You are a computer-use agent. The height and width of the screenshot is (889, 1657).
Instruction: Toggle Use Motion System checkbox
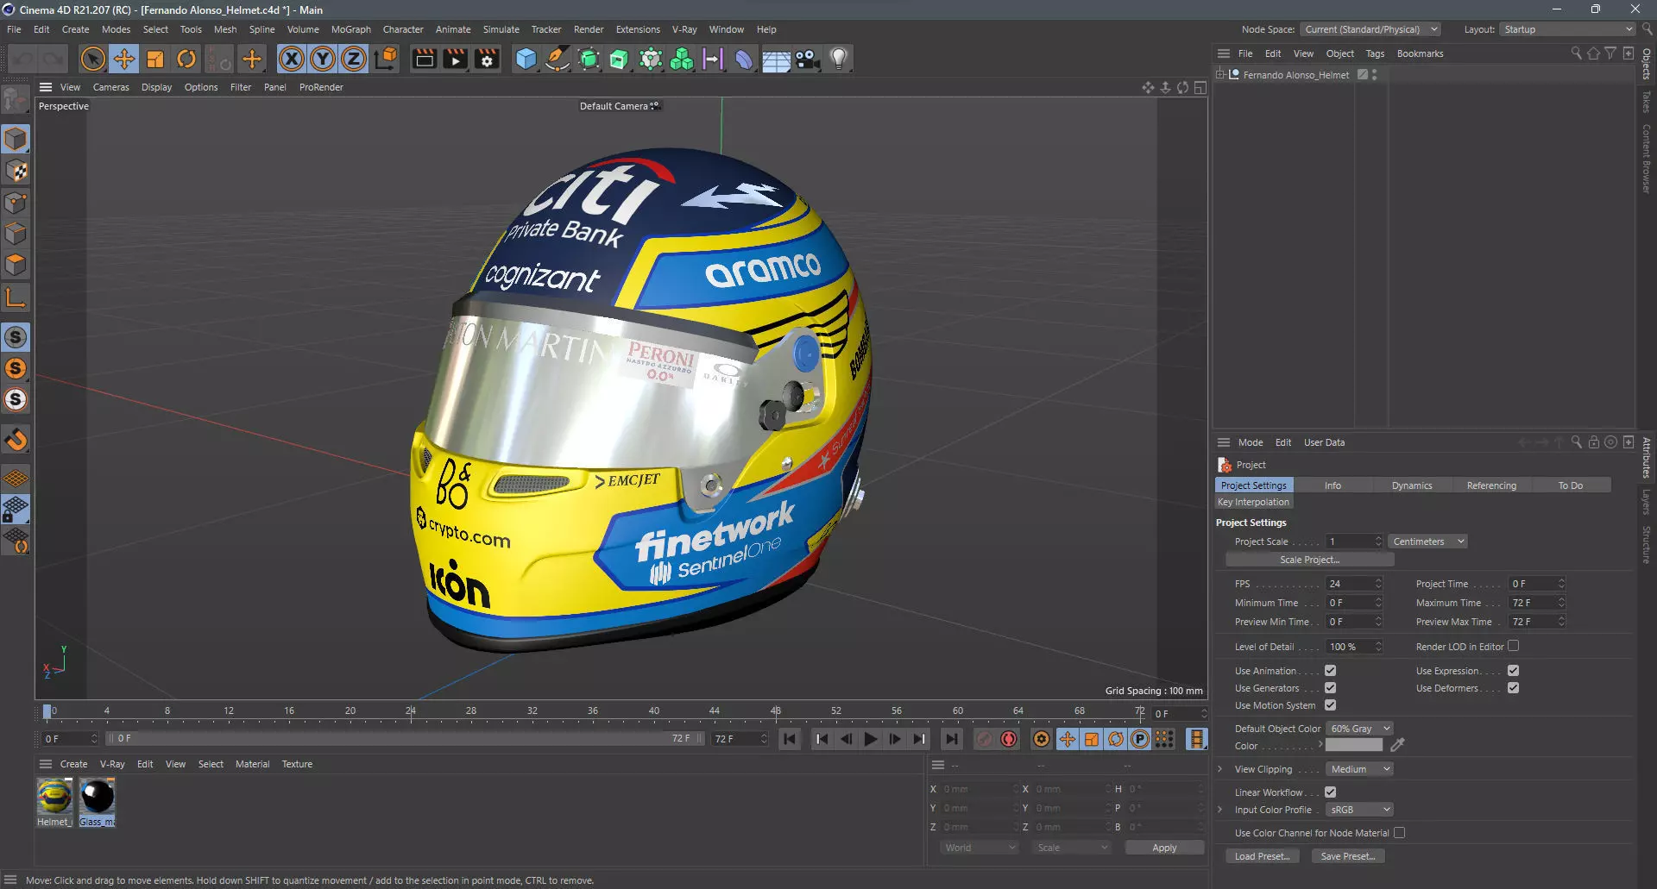click(1330, 705)
